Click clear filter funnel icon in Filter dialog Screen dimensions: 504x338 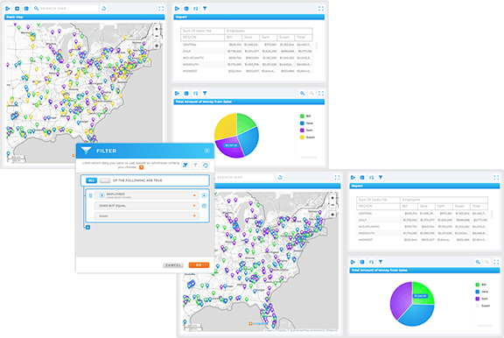pyautogui.click(x=195, y=165)
